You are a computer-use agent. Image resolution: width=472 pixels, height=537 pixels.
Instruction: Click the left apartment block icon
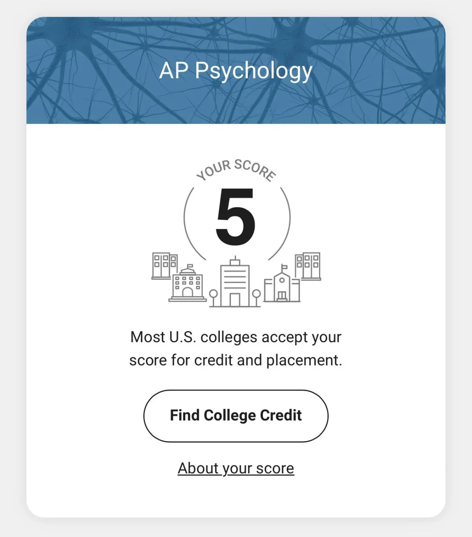click(164, 266)
